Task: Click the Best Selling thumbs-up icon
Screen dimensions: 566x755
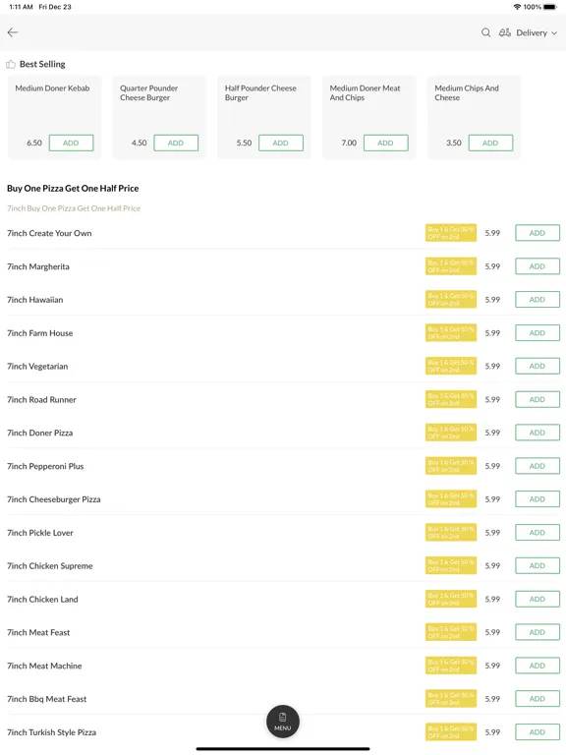Action: point(11,65)
